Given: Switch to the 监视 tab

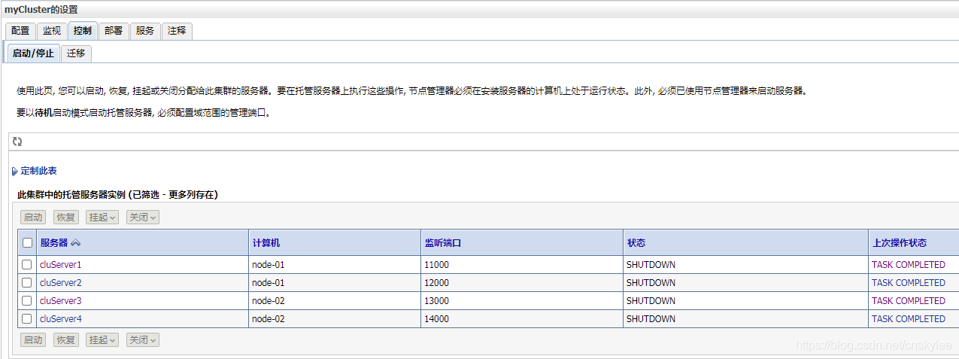Looking at the screenshot, I should click(52, 31).
